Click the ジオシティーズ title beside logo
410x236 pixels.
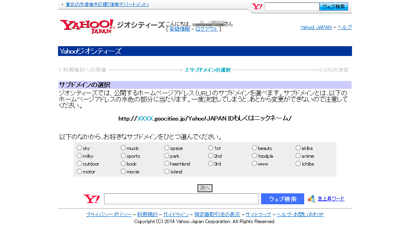point(141,25)
